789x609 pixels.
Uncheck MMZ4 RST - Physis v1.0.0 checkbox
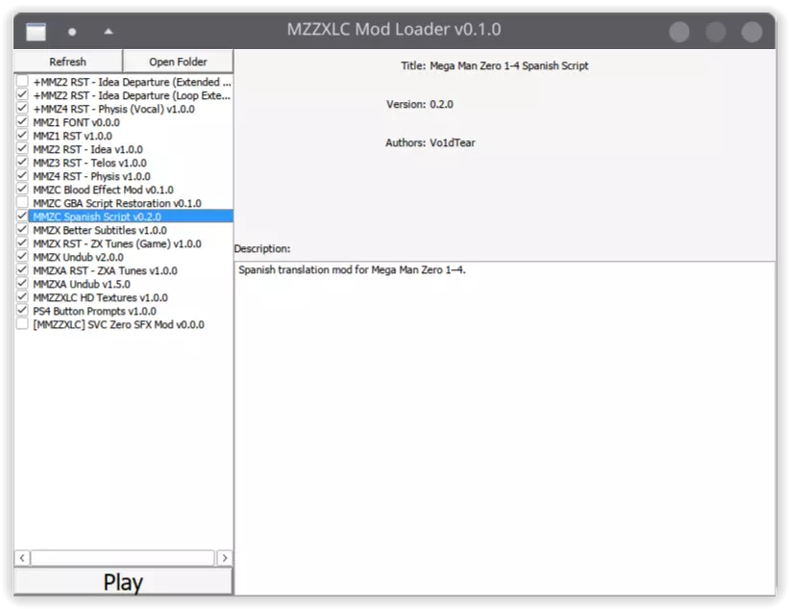click(22, 176)
